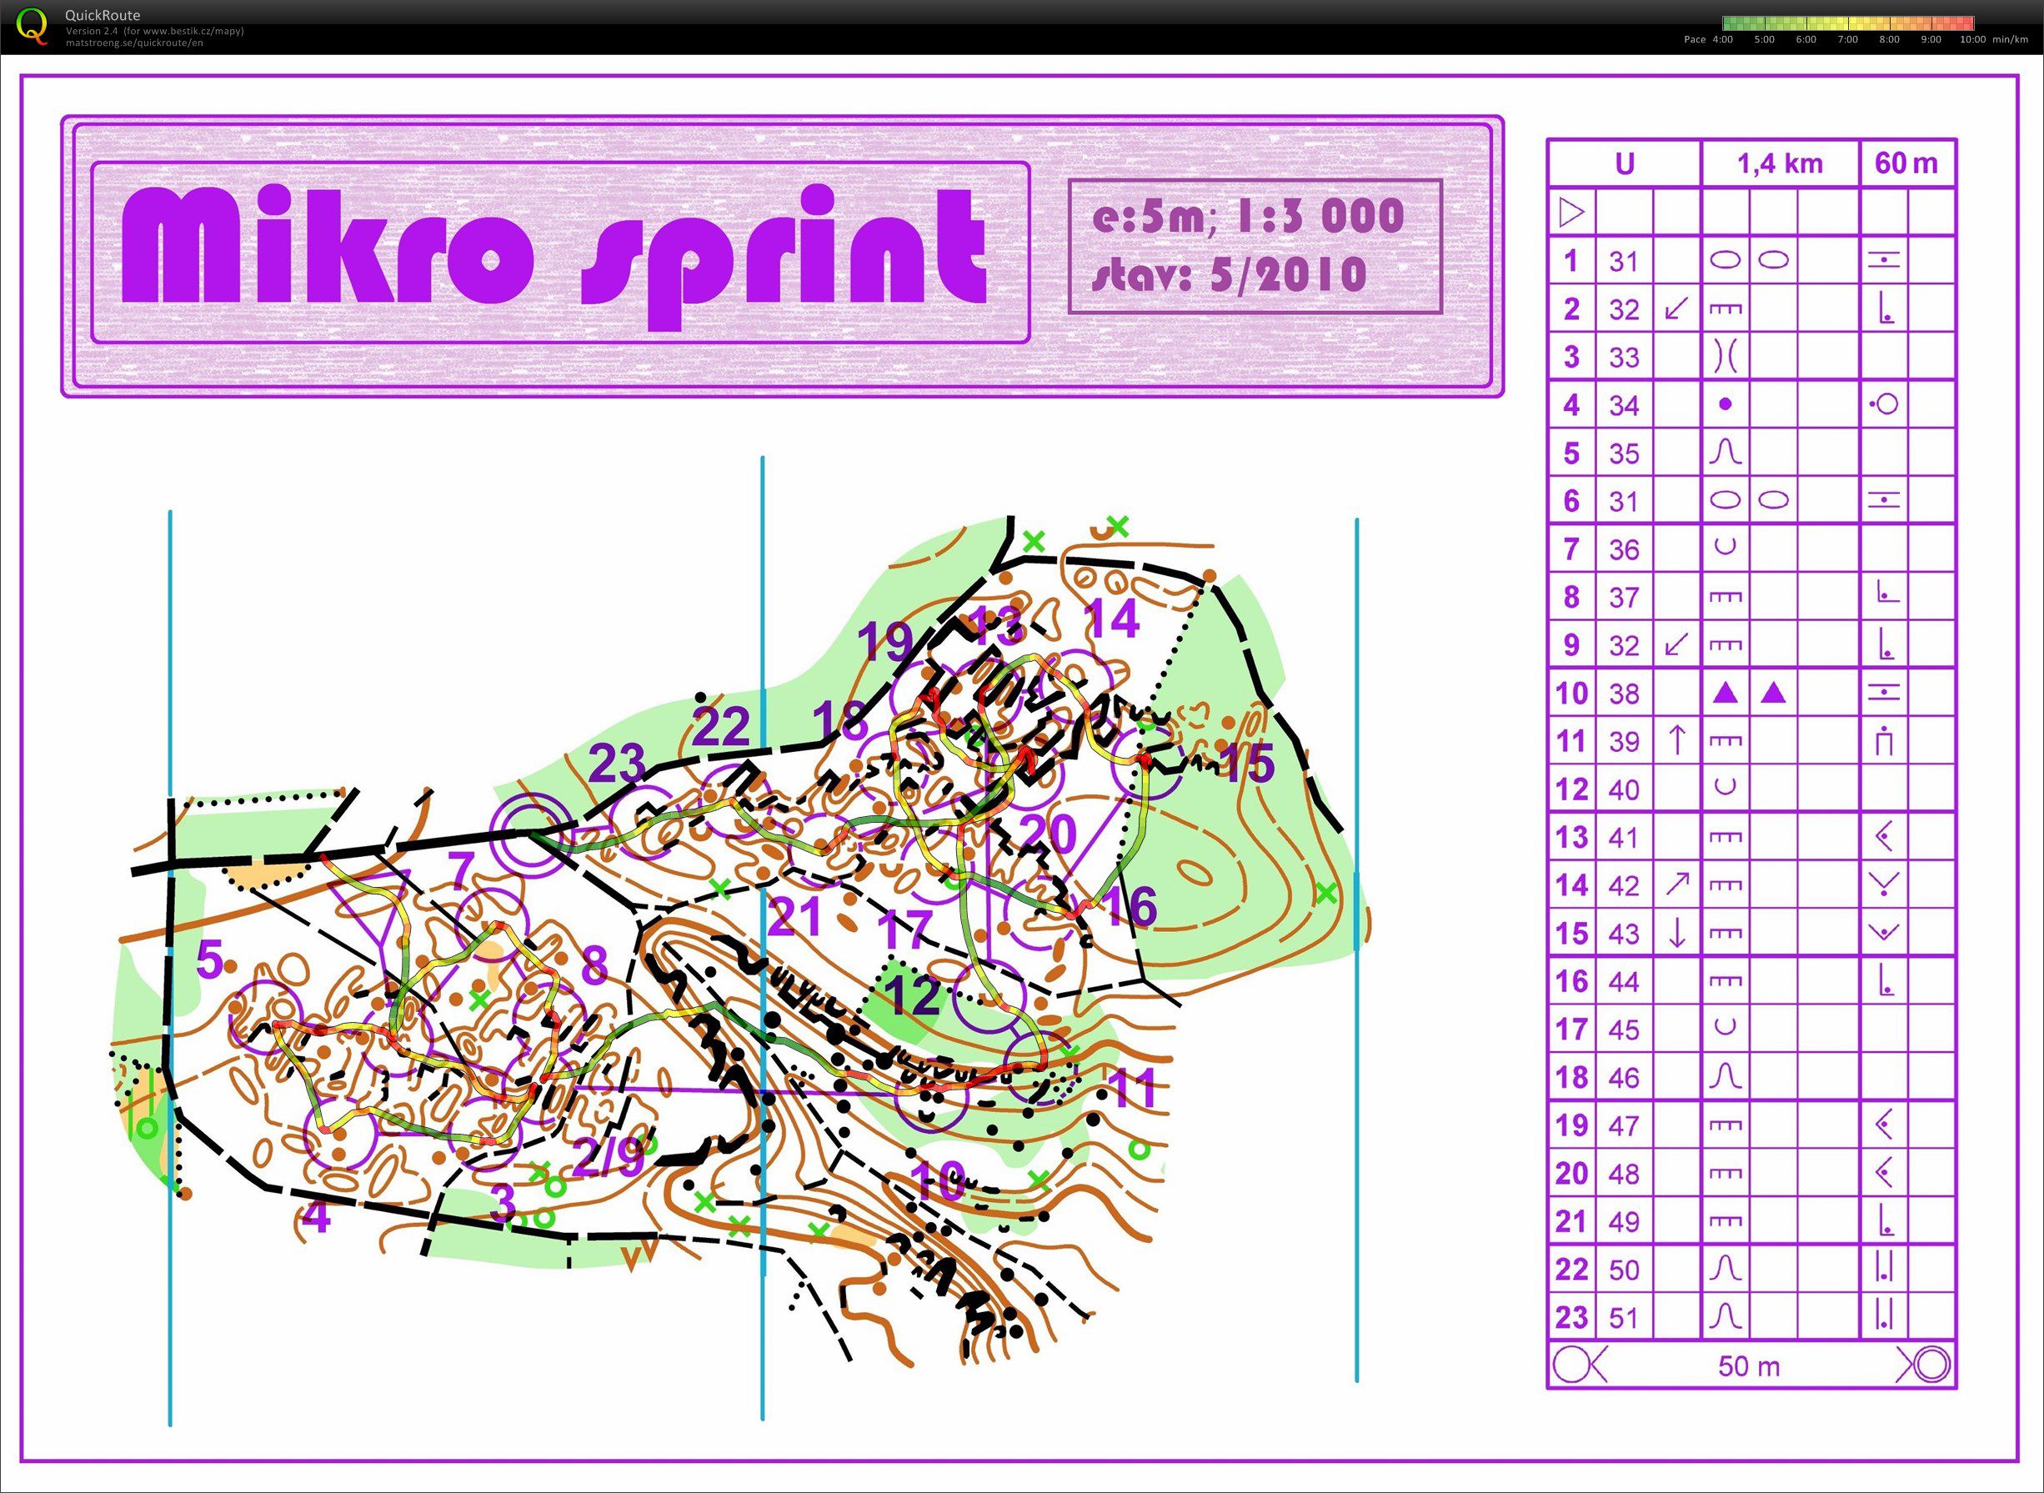Click the northeast arrow in table row 14
Image resolution: width=2044 pixels, height=1493 pixels.
(x=1676, y=884)
